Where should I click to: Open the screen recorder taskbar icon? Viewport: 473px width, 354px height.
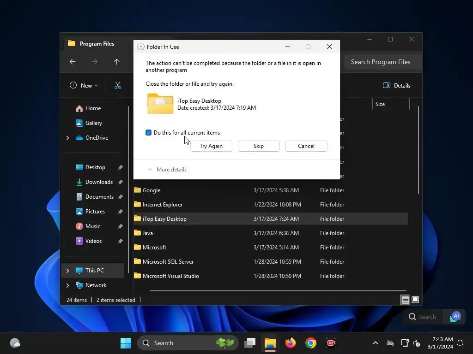coord(331,343)
